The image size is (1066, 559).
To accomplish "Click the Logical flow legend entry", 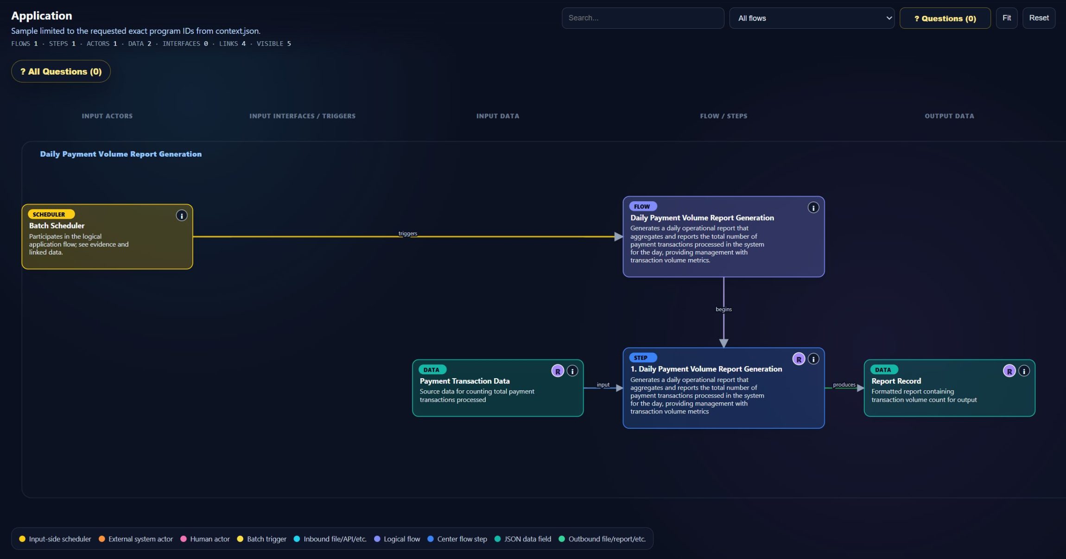I will coord(397,539).
